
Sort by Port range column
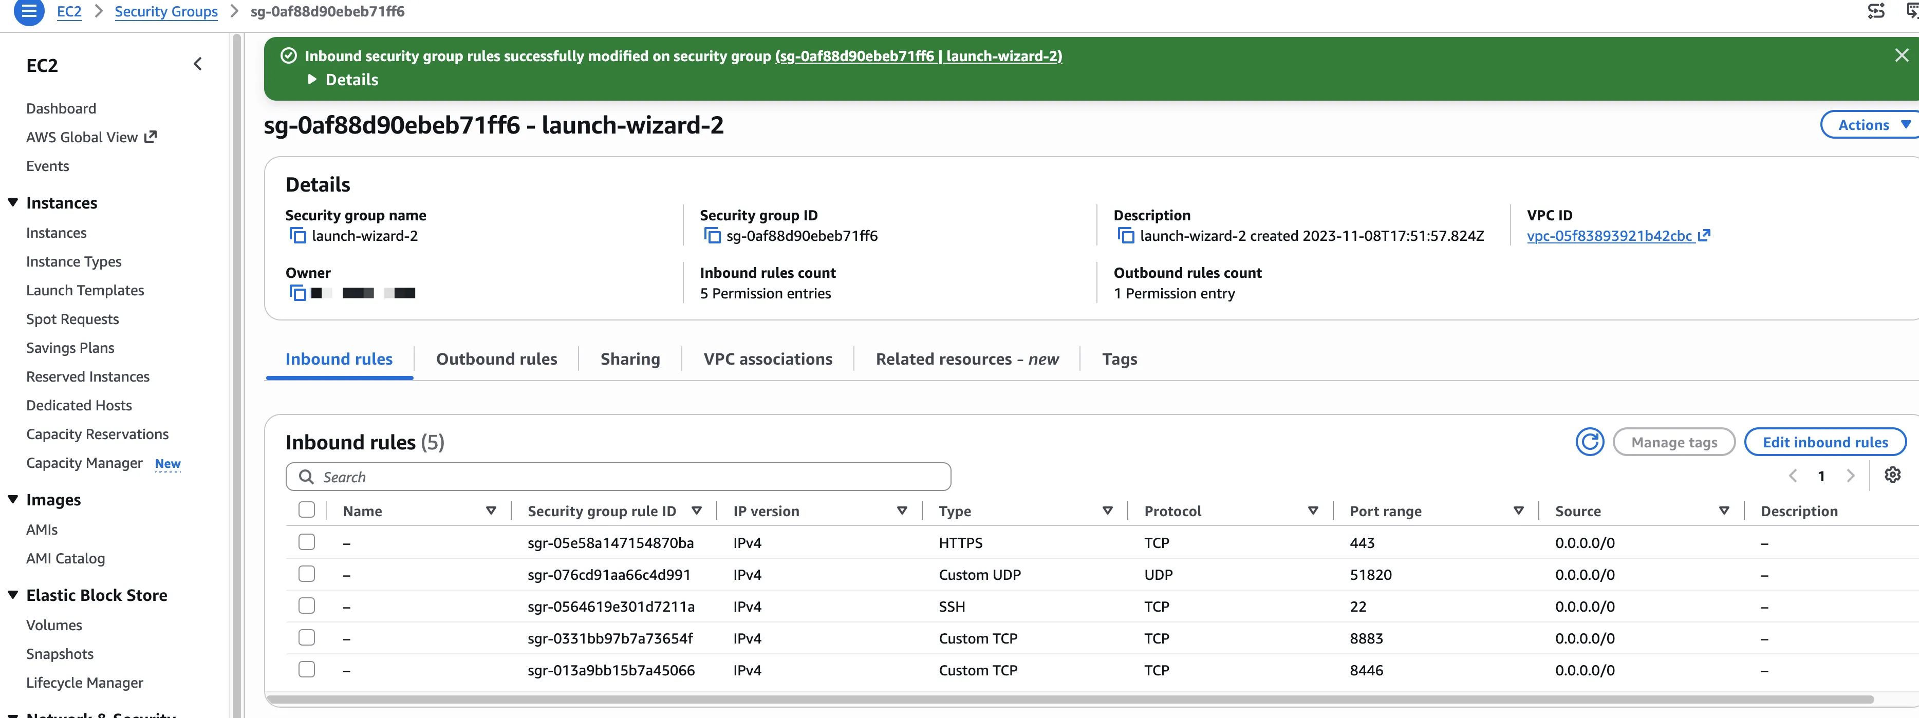(x=1518, y=511)
